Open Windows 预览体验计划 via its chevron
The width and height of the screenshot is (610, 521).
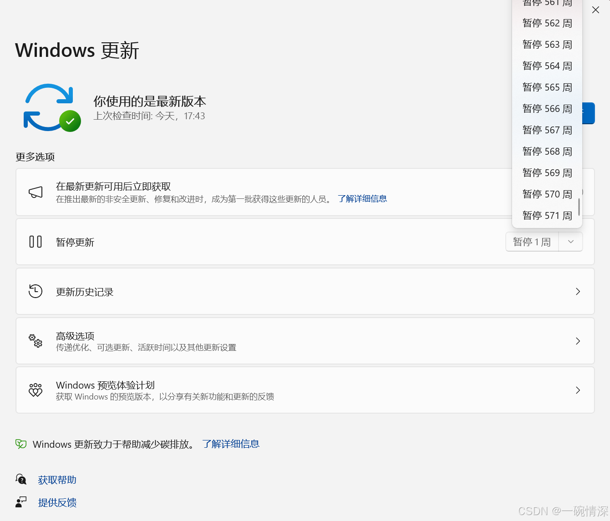click(578, 390)
